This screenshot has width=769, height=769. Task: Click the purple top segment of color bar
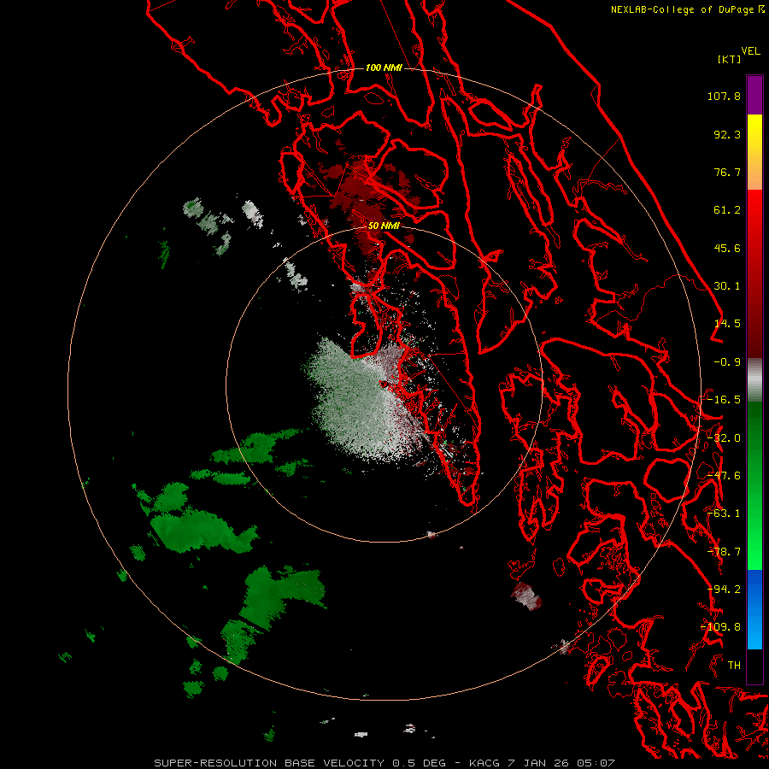[x=754, y=95]
